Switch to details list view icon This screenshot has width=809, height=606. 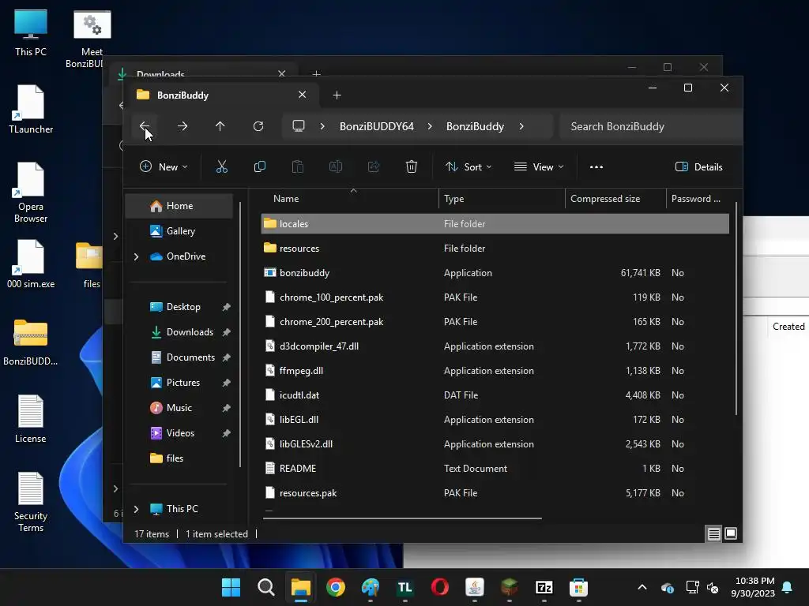pyautogui.click(x=713, y=534)
